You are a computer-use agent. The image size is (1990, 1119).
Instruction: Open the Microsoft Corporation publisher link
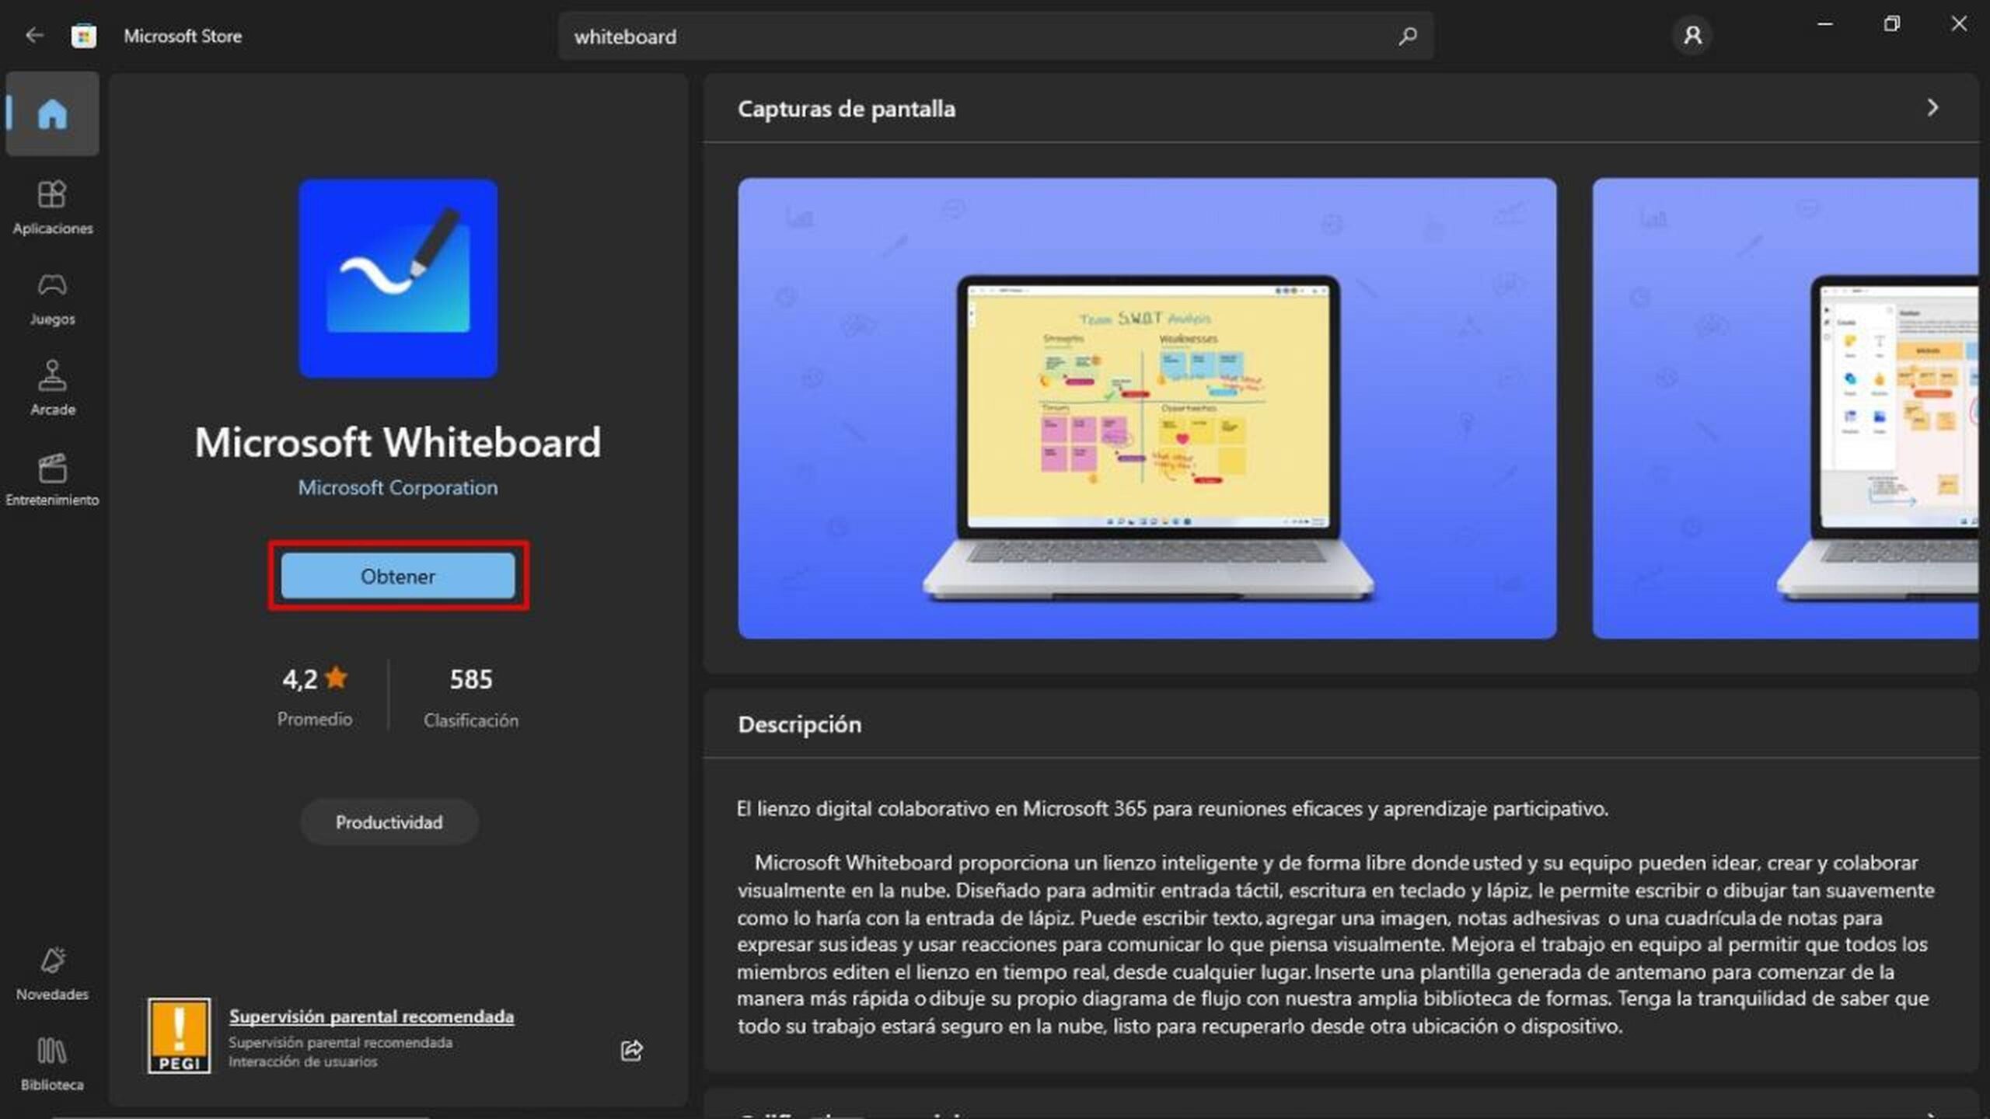pos(398,488)
